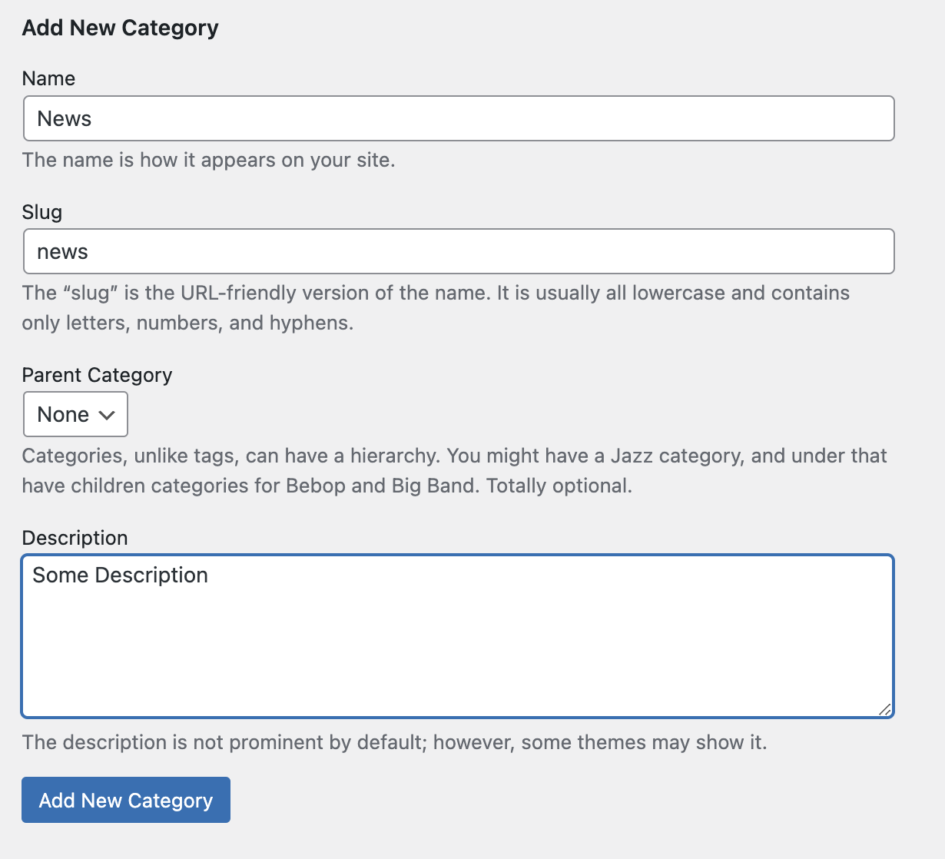Click the slug URL-friendly help text
Viewport: 945px width, 859px height.
coord(436,307)
